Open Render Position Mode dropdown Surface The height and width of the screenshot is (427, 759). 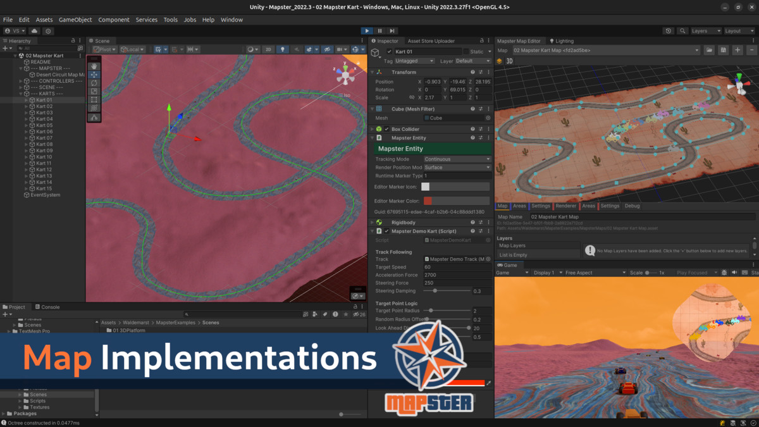(x=457, y=168)
